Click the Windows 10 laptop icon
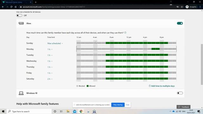The image size is (203, 114). point(21,93)
